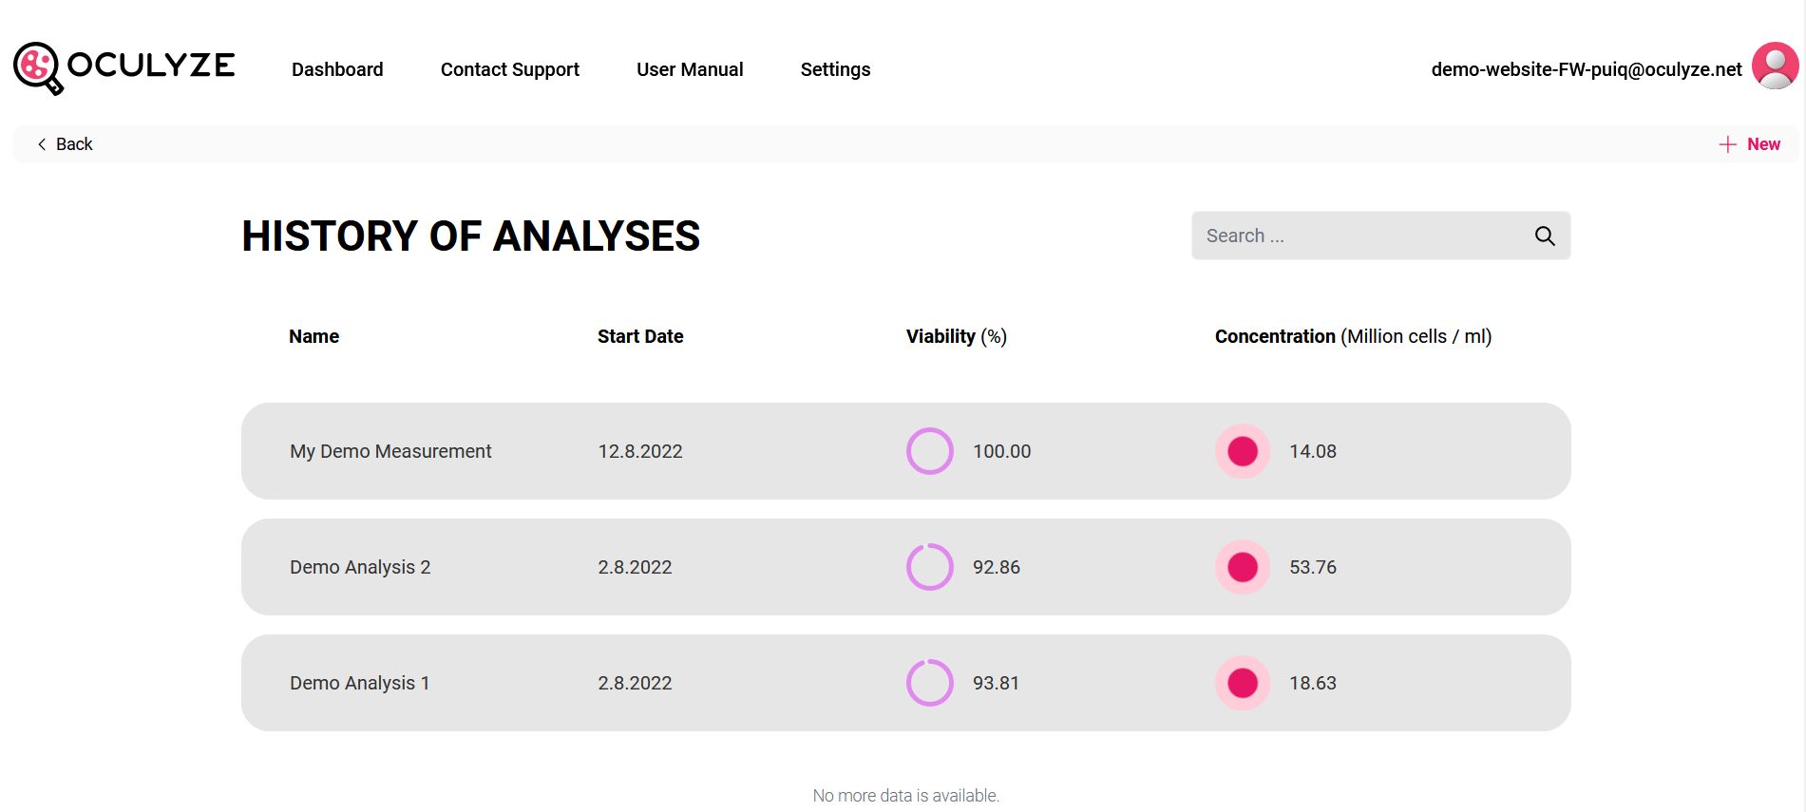
Task: Click Demo Analysis 2 date 2.8.2022
Action: (x=635, y=567)
